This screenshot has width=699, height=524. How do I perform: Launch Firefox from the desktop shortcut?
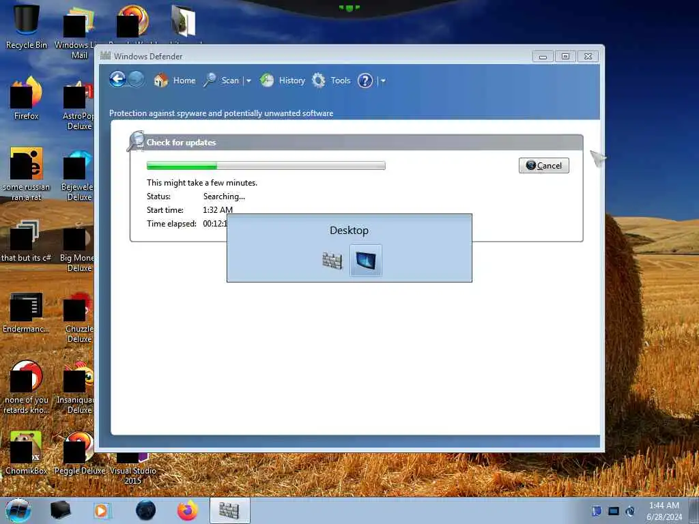click(27, 98)
